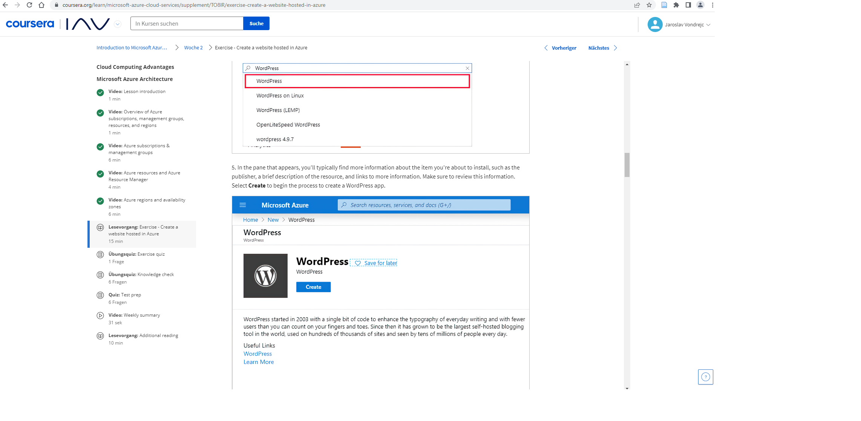Image resolution: width=861 pixels, height=421 pixels.
Task: Click the browser reading-list document icon
Action: [664, 5]
